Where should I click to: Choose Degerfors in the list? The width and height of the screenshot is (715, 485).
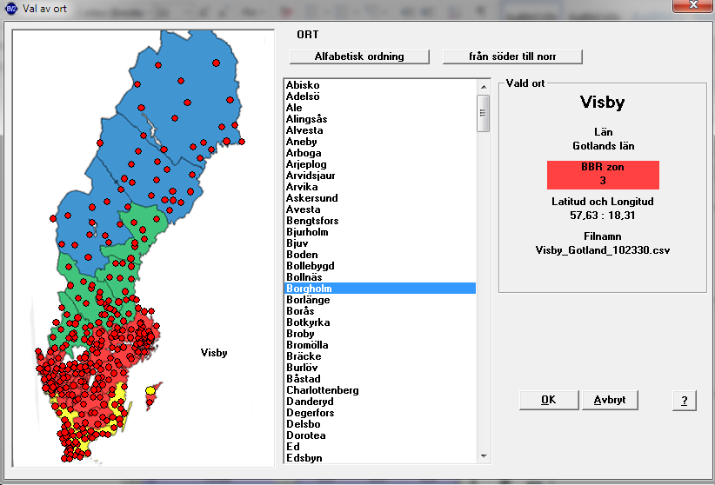click(380, 413)
